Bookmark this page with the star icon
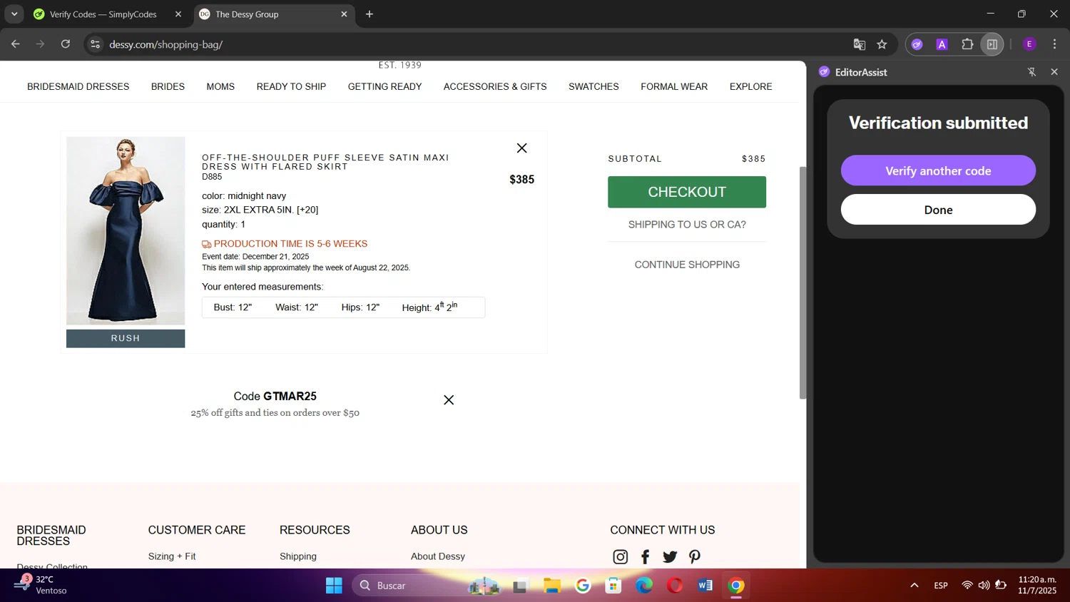The image size is (1070, 602). pyautogui.click(x=882, y=44)
